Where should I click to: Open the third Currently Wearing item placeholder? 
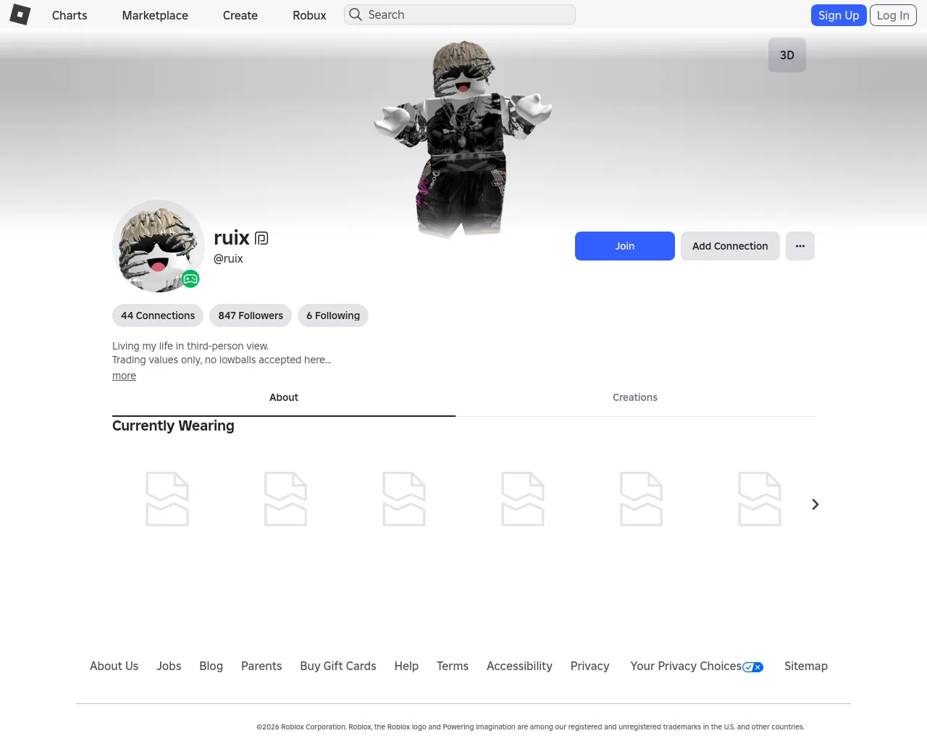pyautogui.click(x=404, y=499)
